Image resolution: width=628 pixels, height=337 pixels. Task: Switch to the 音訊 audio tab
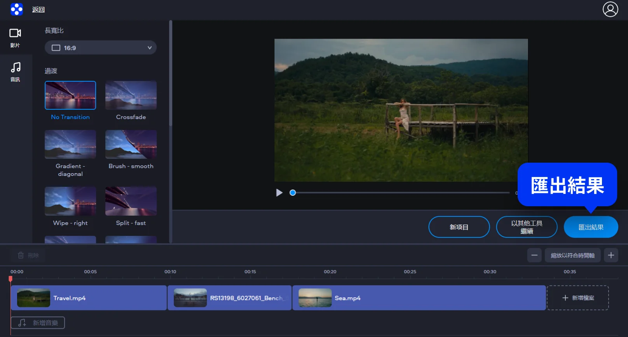tap(15, 72)
